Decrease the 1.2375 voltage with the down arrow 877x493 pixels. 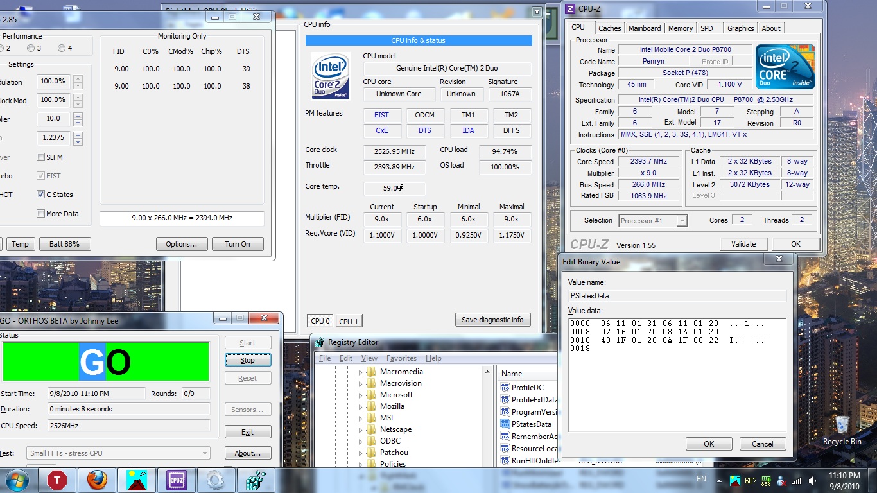(78, 141)
